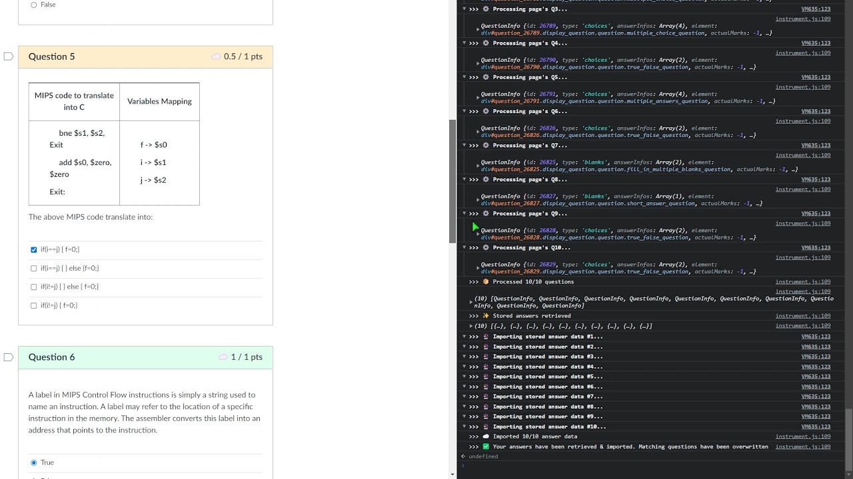
Task: Click the 'j -> $s2' mapping text
Action: [x=153, y=180]
